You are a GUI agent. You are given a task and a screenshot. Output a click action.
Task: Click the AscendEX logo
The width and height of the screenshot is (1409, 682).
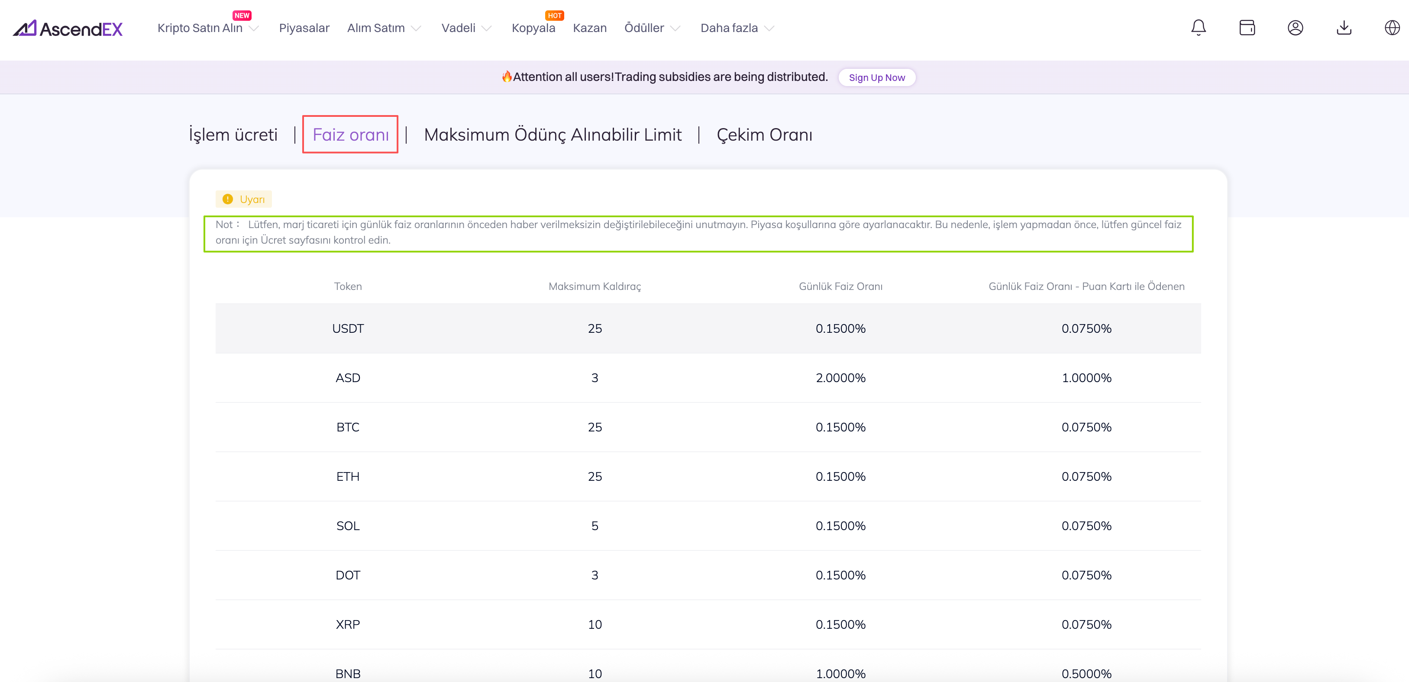click(x=68, y=29)
